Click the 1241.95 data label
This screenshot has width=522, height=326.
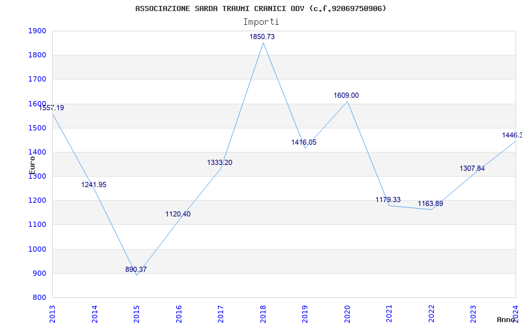(x=94, y=185)
